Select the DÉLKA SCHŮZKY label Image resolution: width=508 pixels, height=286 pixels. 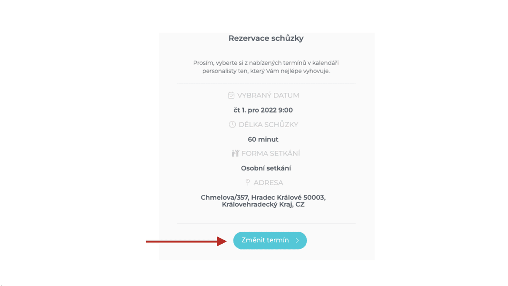tap(268, 125)
